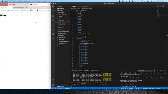
Task: Open Run and Debug view
Action: (53, 20)
